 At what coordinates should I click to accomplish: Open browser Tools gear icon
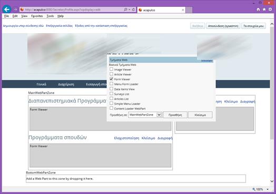coord(270,9)
